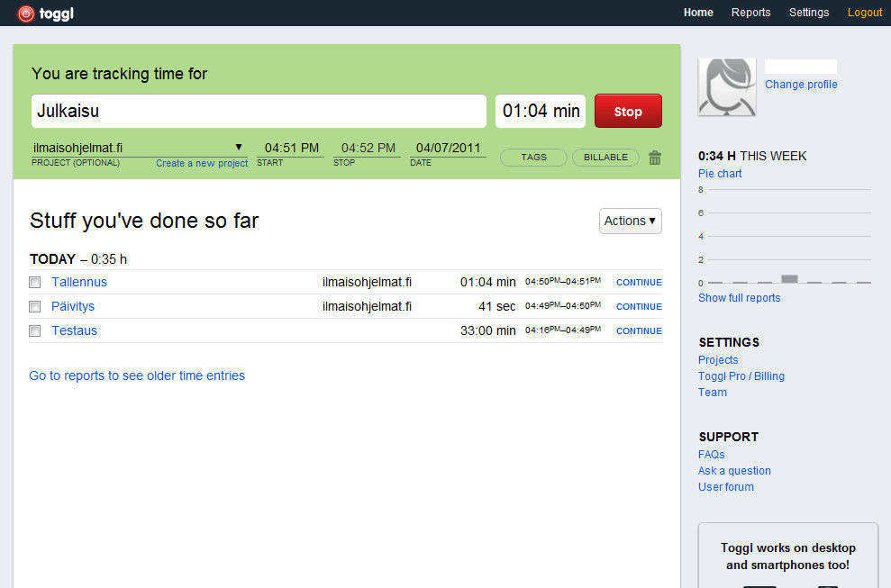
Task: Open the Testaus entry title
Action: (x=75, y=331)
